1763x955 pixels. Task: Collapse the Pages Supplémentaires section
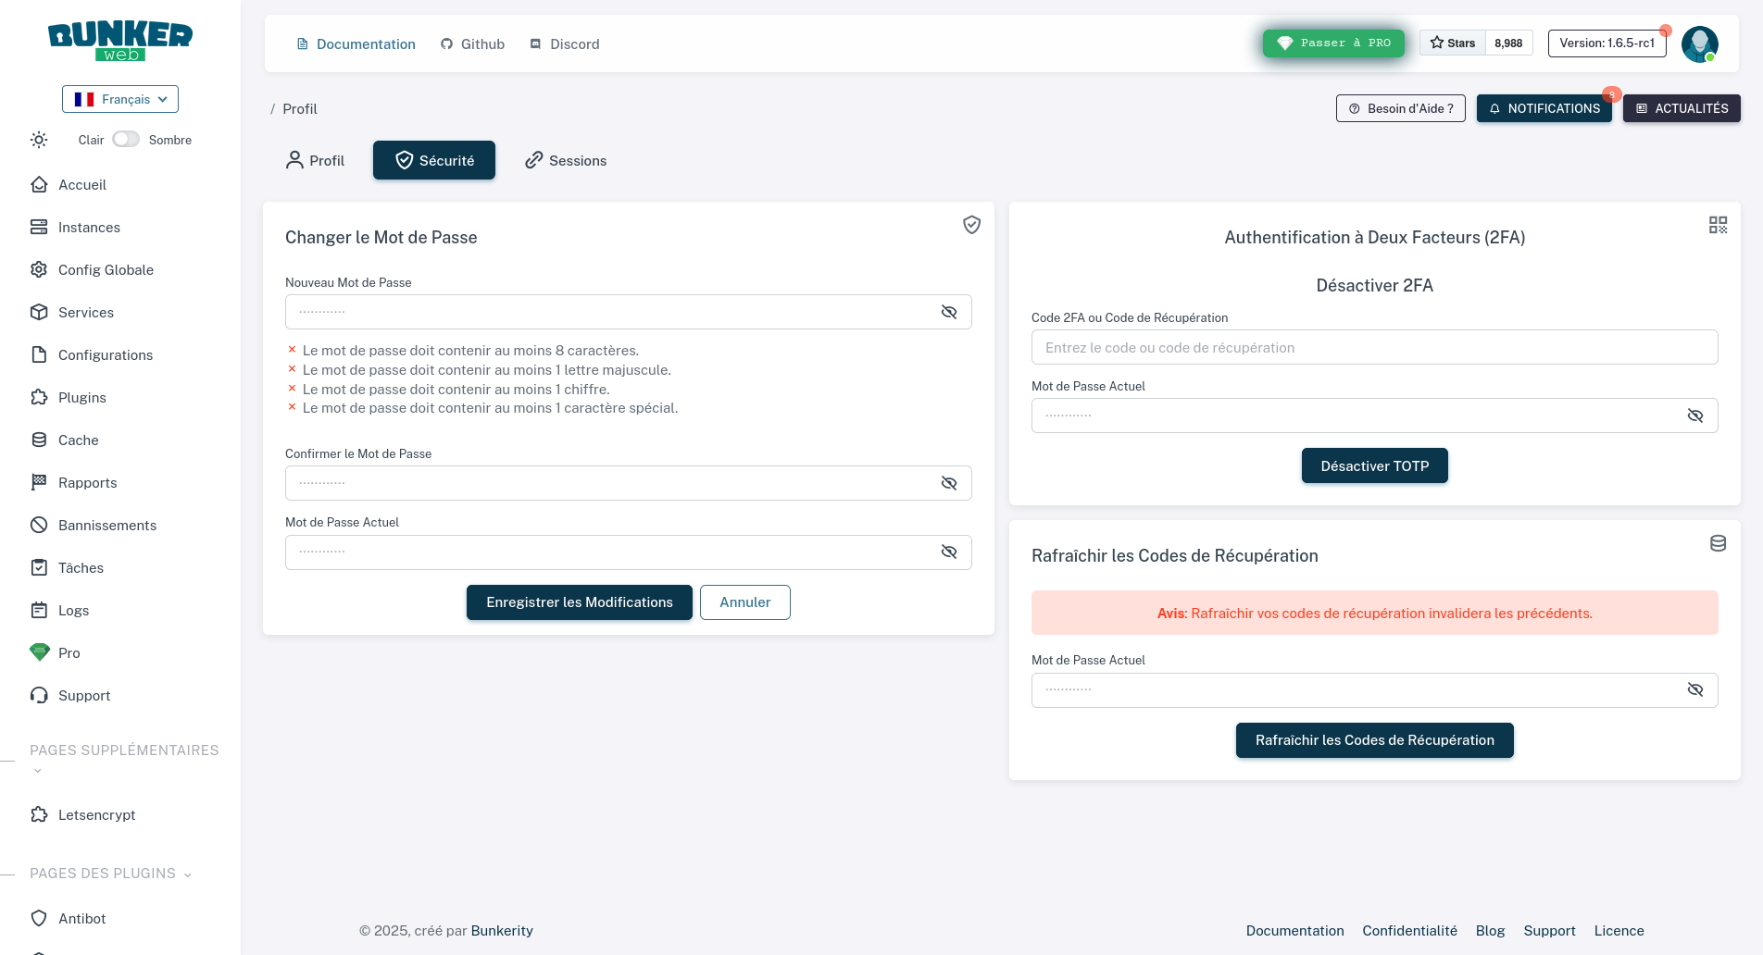click(38, 771)
